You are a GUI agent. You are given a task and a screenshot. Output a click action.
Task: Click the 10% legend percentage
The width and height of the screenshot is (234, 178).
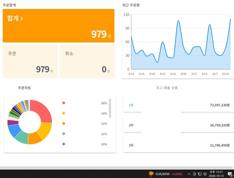point(104,144)
